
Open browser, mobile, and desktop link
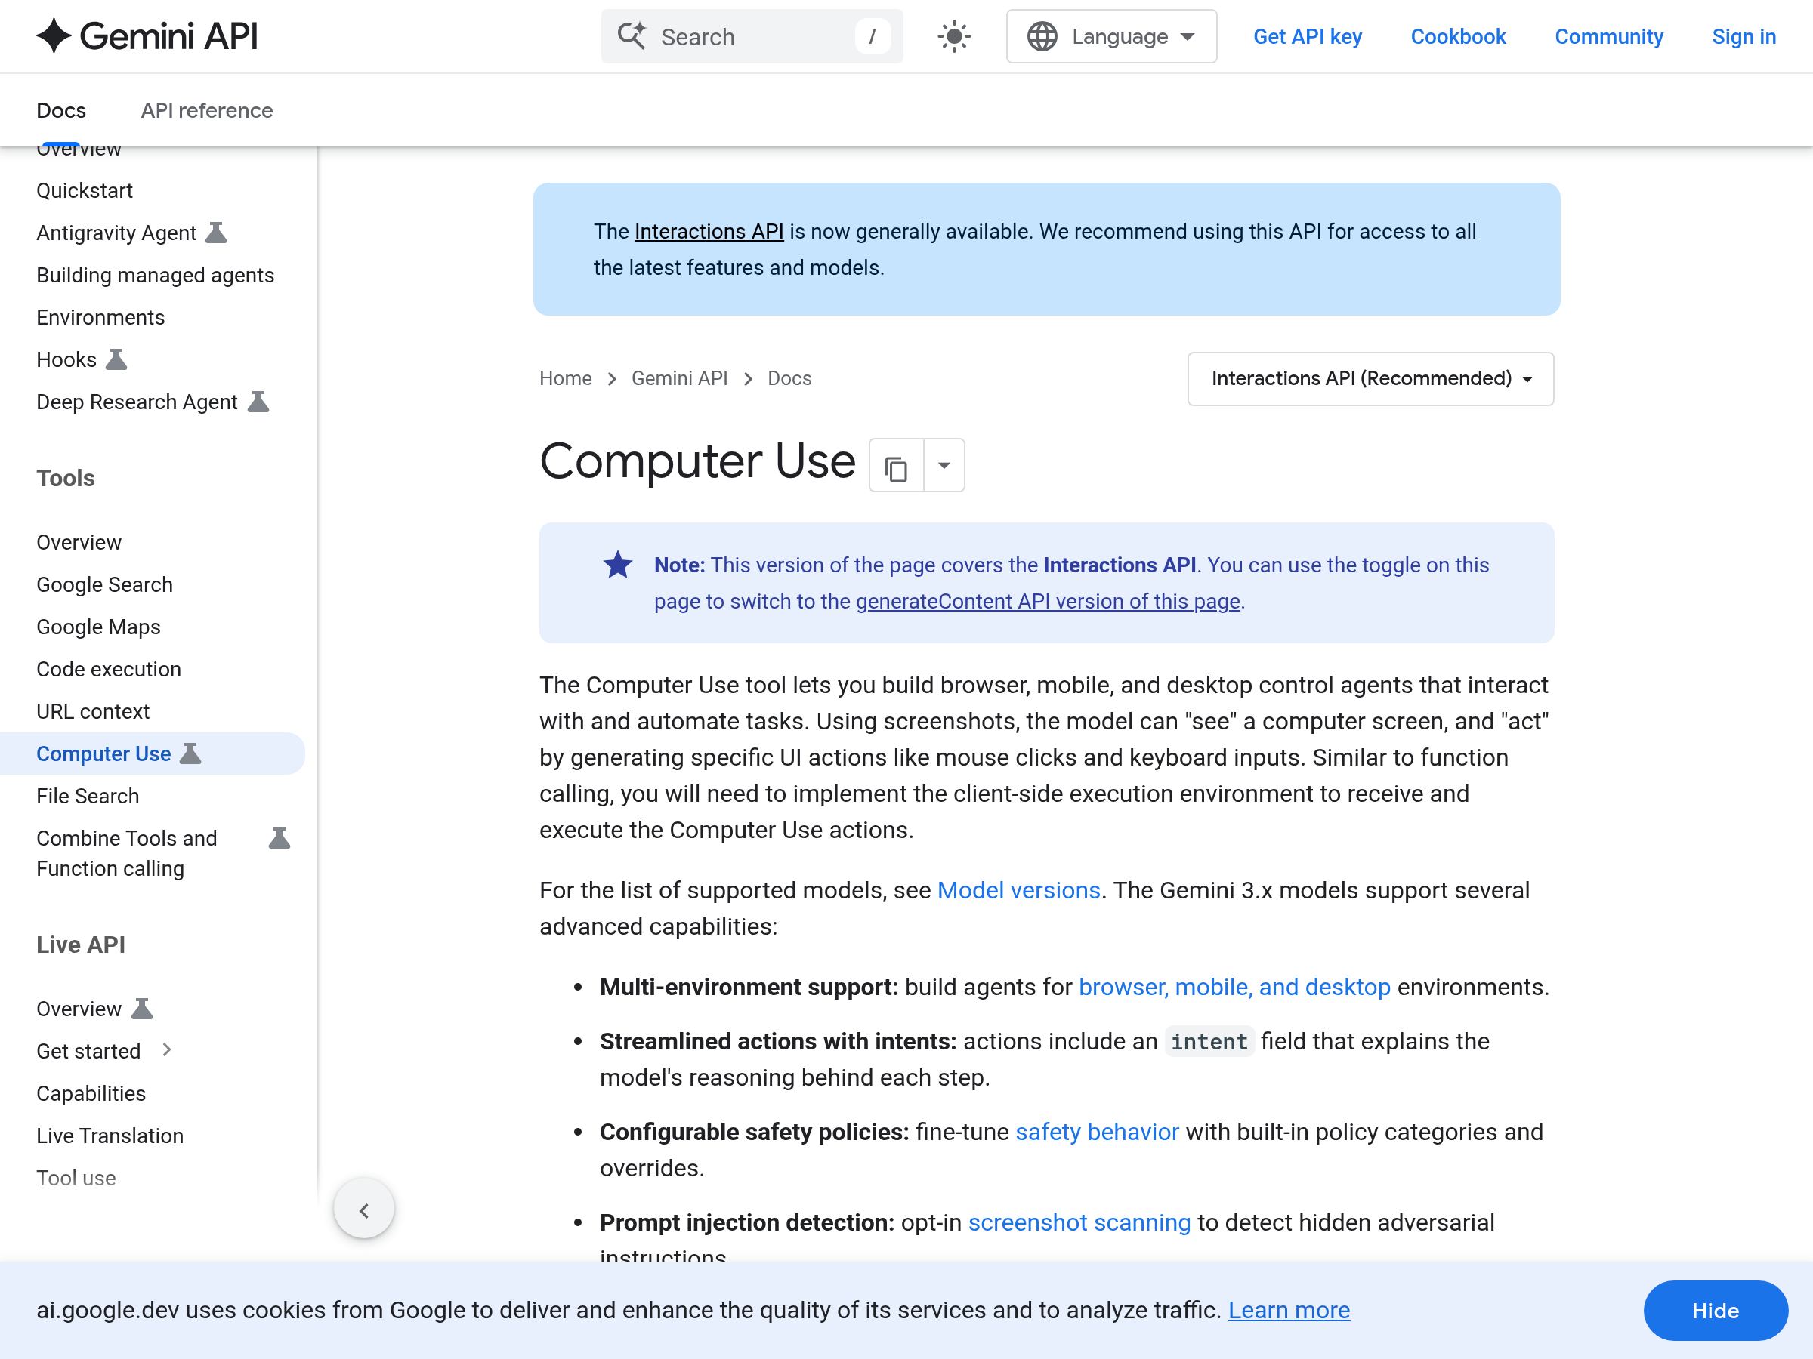[x=1234, y=987]
